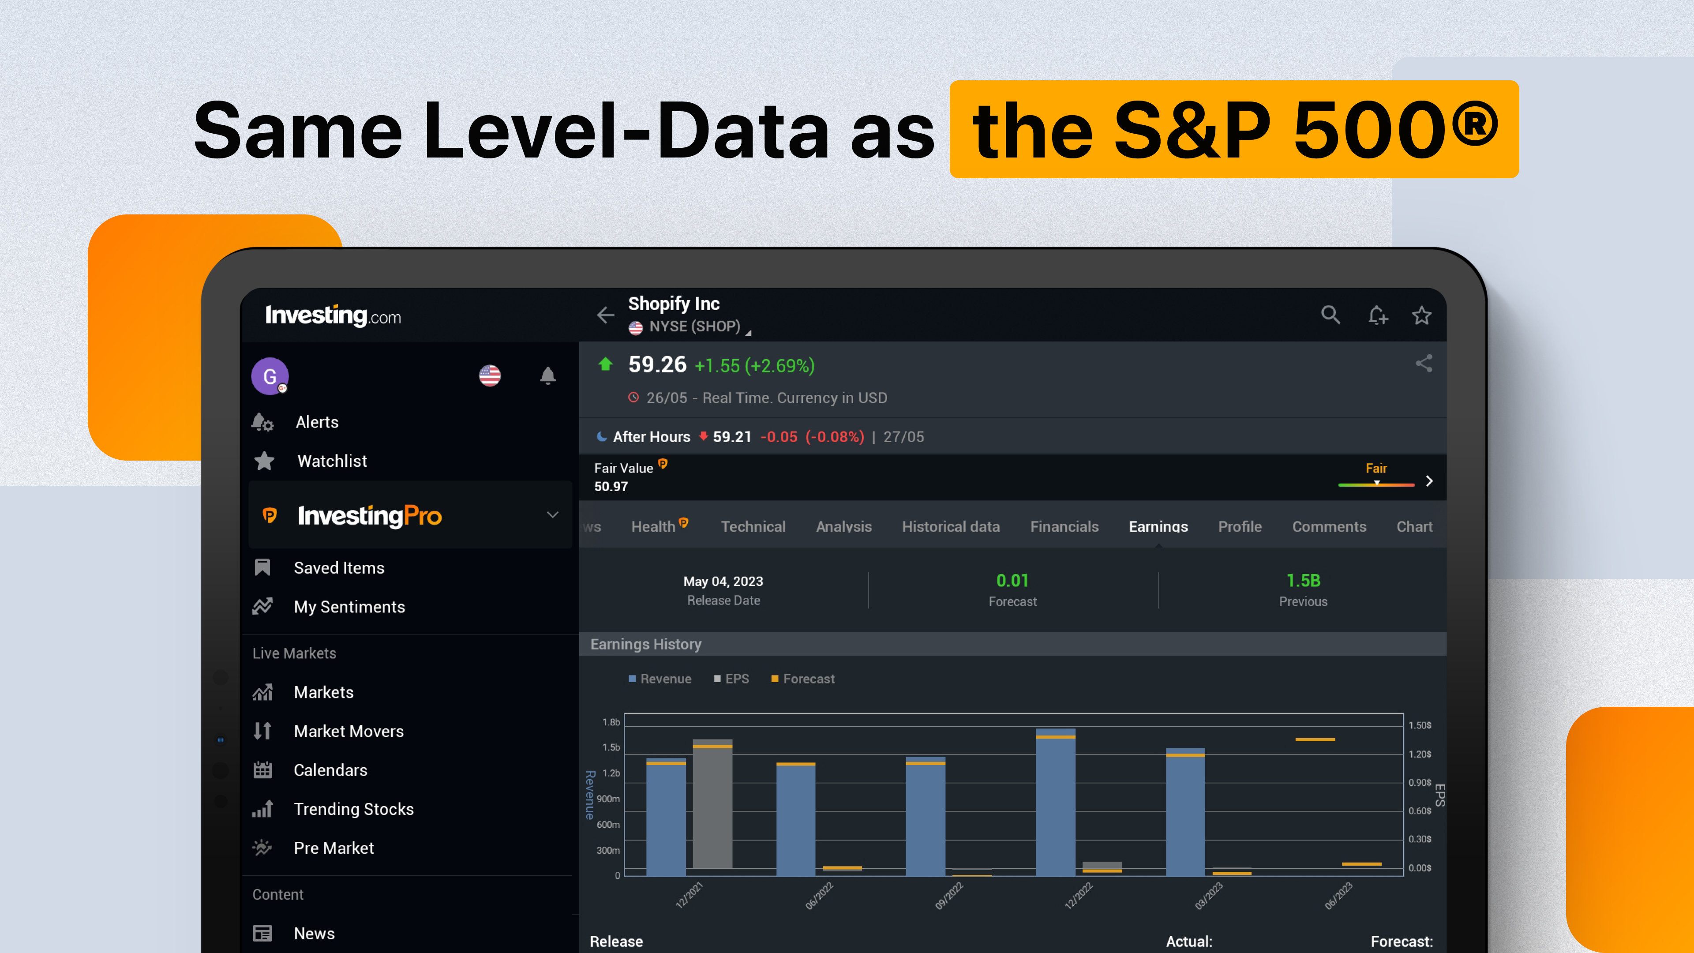This screenshot has width=1694, height=953.
Task: Open Fair Value details arrow
Action: coord(1429,481)
